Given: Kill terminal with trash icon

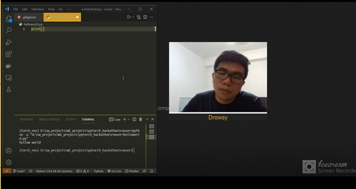Looking at the screenshot, I should [140, 120].
